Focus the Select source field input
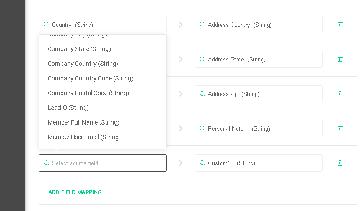 pos(106,163)
